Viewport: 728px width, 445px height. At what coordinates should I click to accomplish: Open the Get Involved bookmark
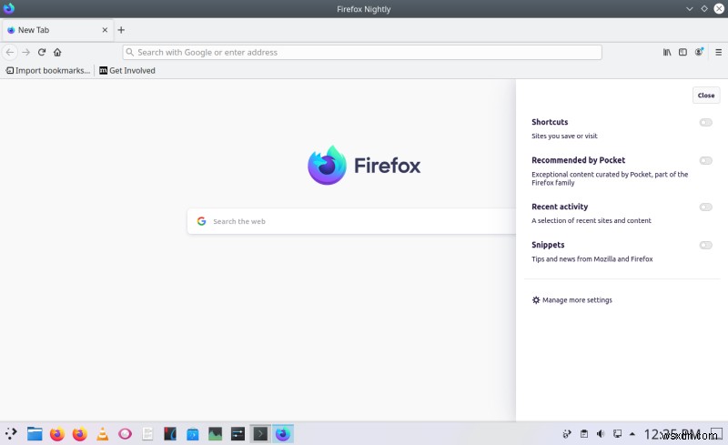127,71
